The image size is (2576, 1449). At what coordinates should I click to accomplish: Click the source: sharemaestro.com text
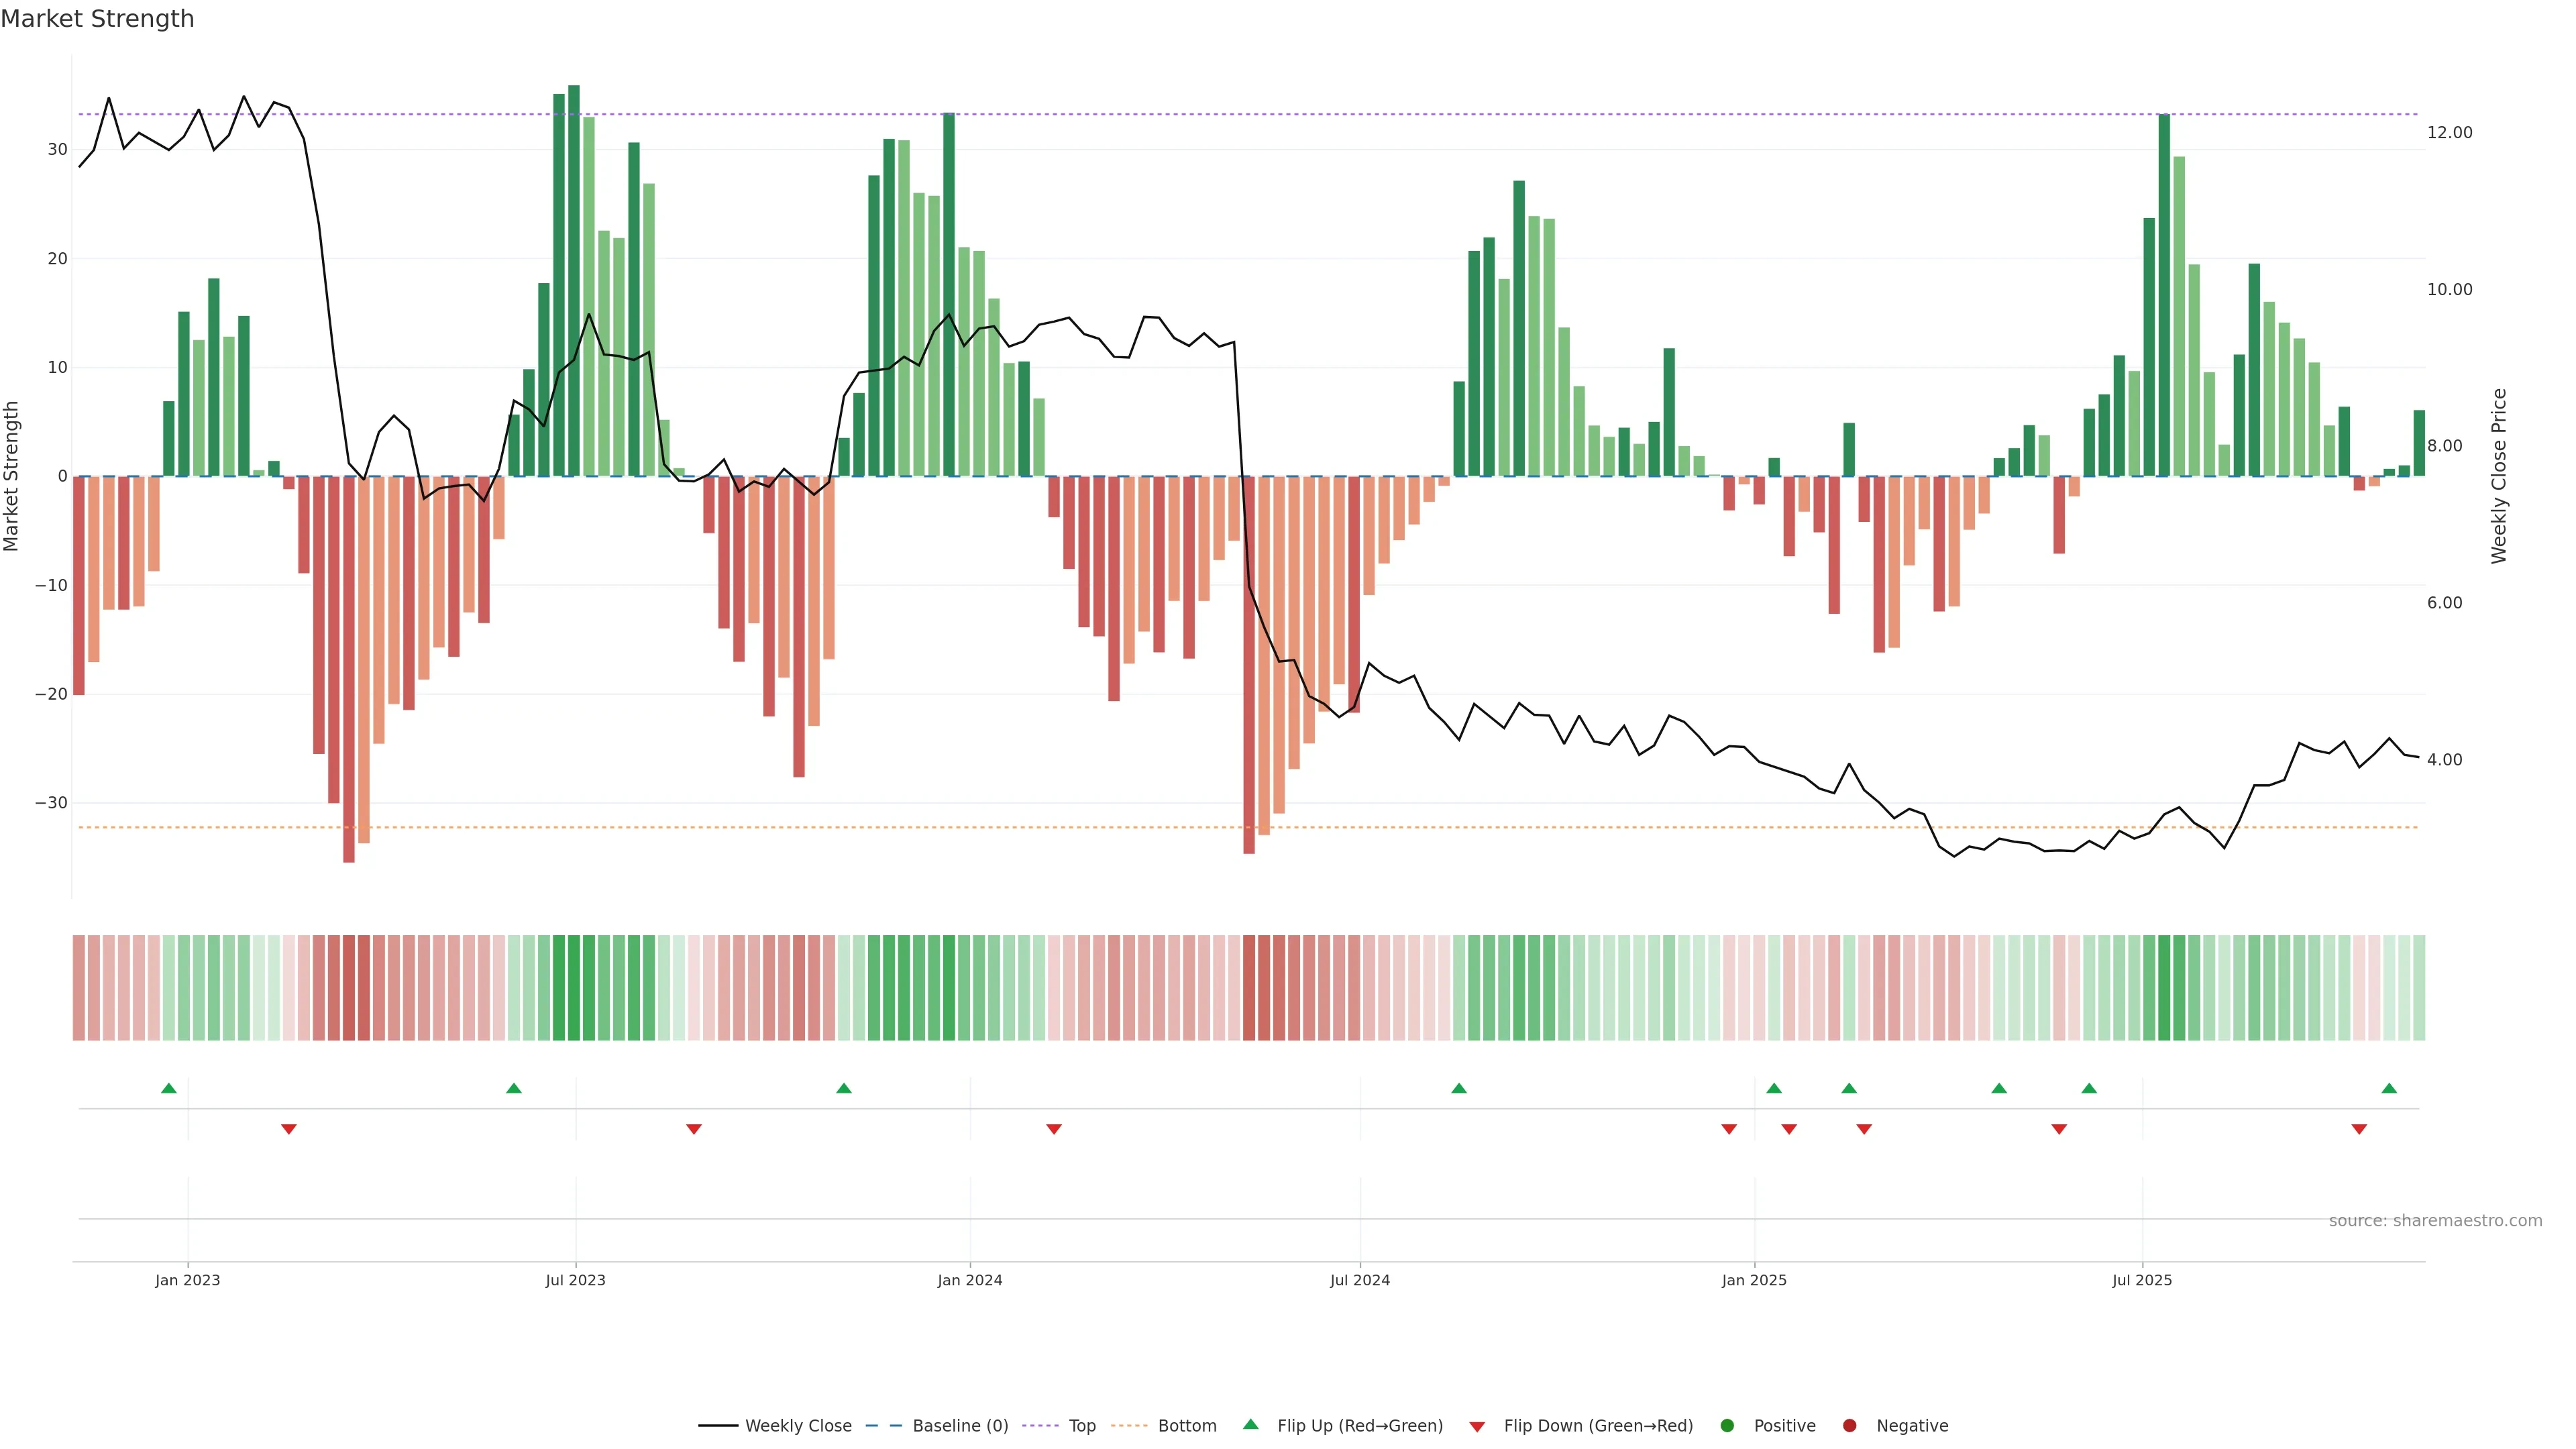2435,1221
